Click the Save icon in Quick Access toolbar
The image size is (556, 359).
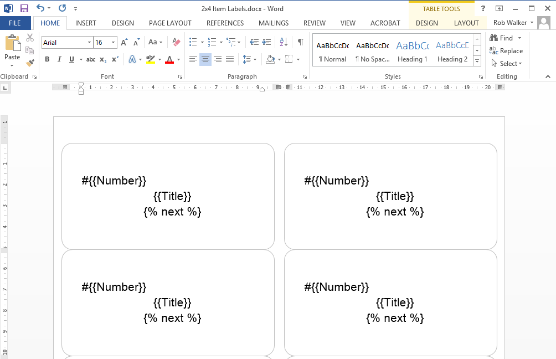tap(24, 8)
